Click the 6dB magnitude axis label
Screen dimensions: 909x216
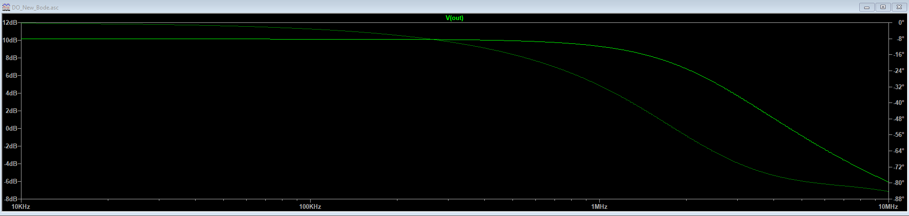11,76
